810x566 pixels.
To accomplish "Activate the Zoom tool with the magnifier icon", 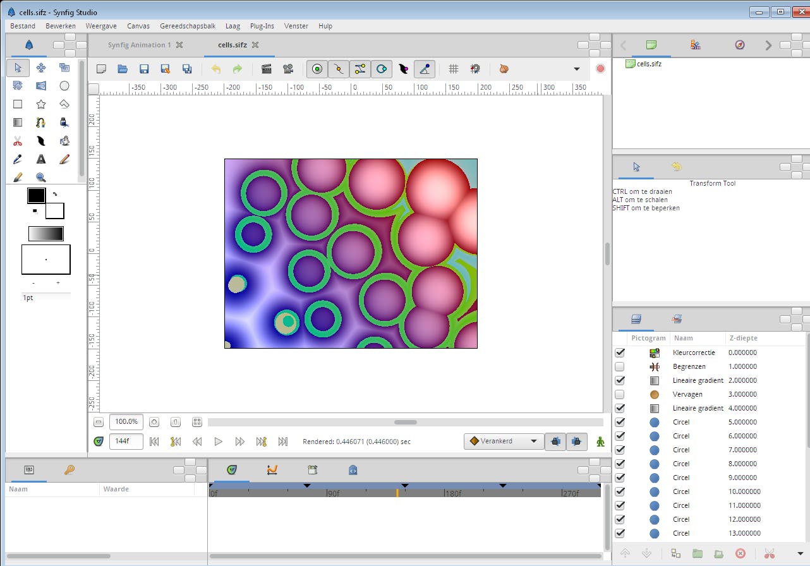I will [41, 177].
